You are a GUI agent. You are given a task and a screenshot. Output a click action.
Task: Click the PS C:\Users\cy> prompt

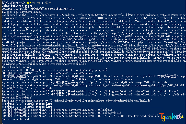tap(13, 3)
